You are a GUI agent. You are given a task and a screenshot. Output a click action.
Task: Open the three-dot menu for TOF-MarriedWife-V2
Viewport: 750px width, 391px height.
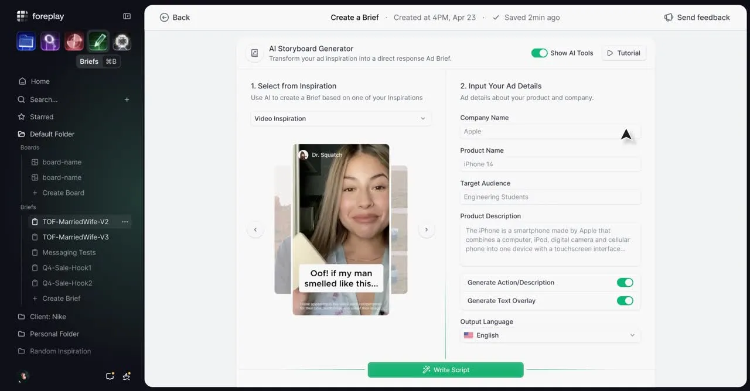(125, 222)
